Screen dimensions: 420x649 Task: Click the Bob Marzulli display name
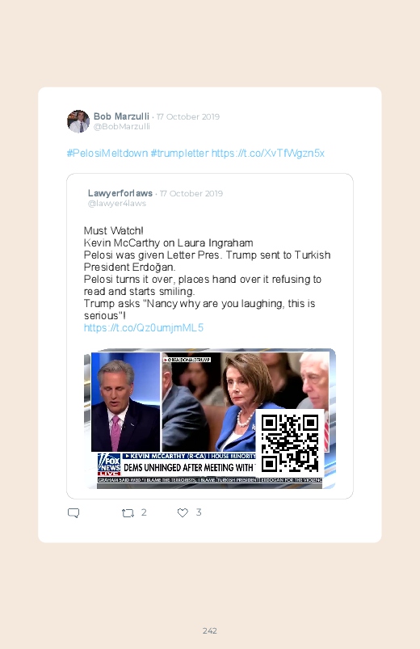click(121, 116)
